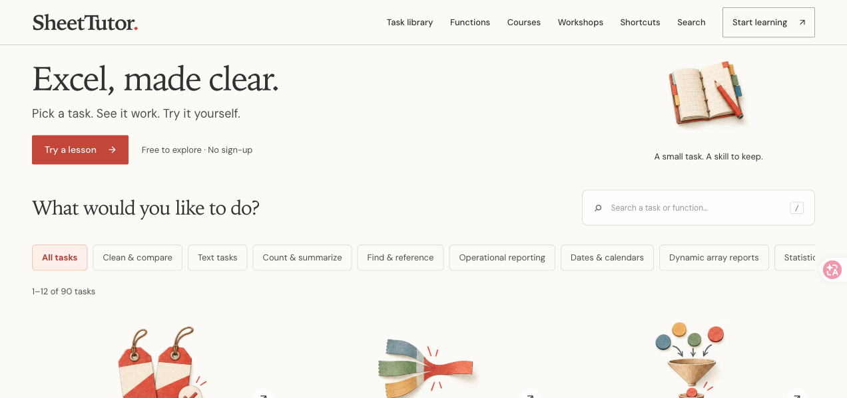The image size is (847, 398).
Task: Click the Start learning button
Action: (x=768, y=23)
